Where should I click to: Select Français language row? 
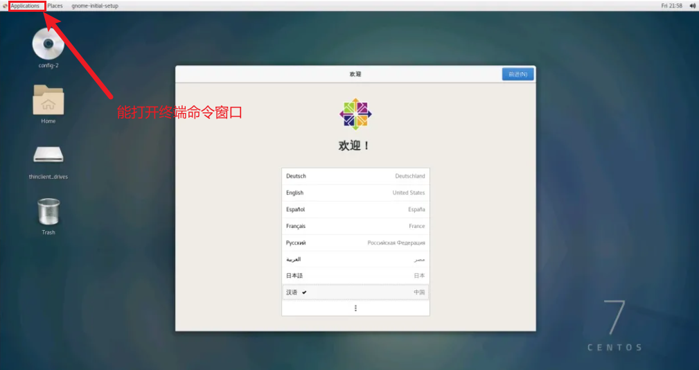coord(355,226)
